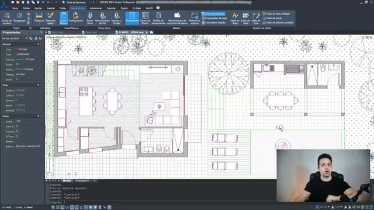
Task: Switch to the Presentación1 layout tab
Action: (82, 181)
